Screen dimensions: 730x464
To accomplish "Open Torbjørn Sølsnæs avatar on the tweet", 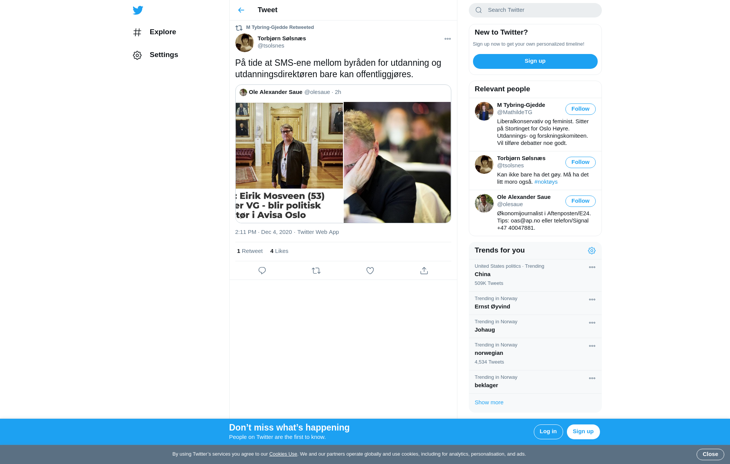I will tap(244, 43).
